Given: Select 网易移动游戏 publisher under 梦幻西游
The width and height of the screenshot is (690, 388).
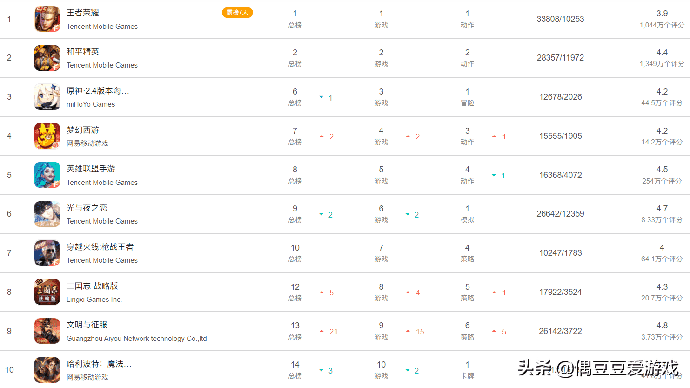Looking at the screenshot, I should point(87,143).
